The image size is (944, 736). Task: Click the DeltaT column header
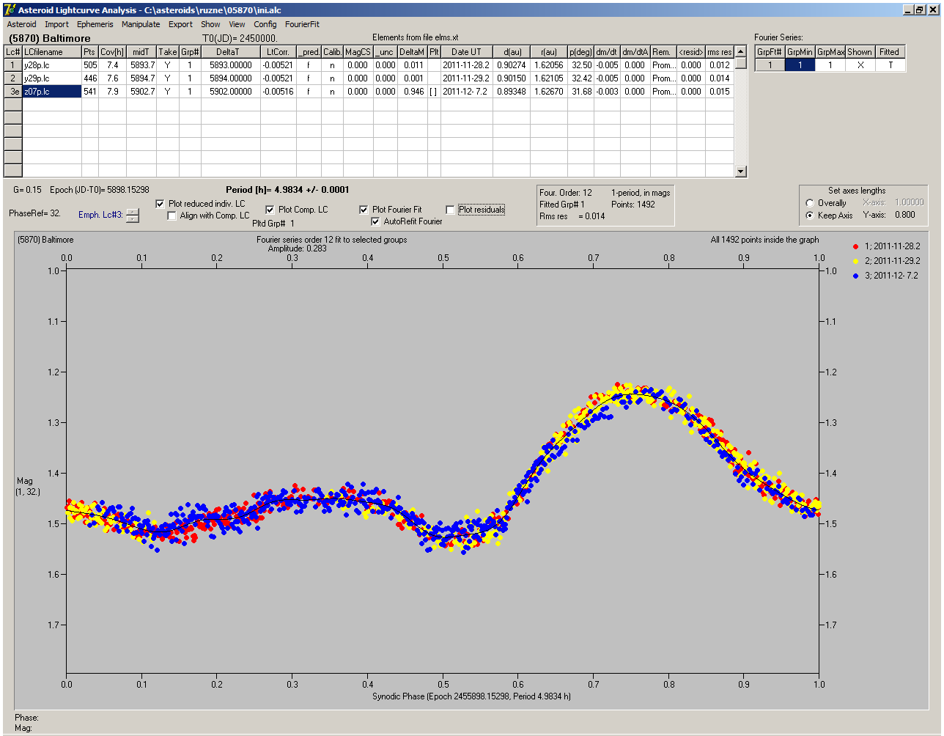point(231,52)
